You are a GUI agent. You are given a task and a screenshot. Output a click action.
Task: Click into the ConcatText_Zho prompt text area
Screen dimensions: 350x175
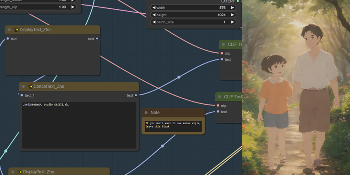click(x=79, y=125)
